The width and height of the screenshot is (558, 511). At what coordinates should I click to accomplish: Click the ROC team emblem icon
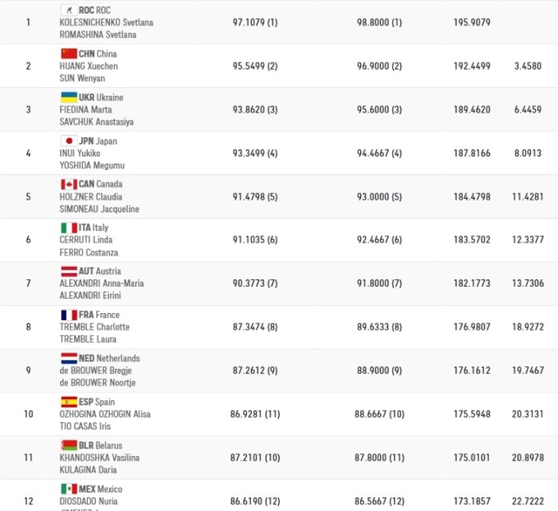(x=69, y=10)
